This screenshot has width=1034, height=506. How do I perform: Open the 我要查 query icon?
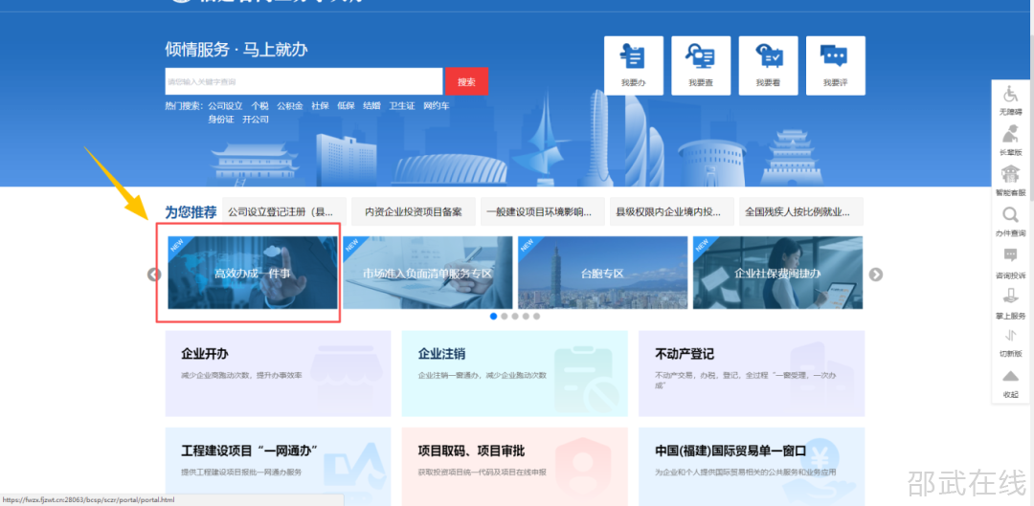701,65
